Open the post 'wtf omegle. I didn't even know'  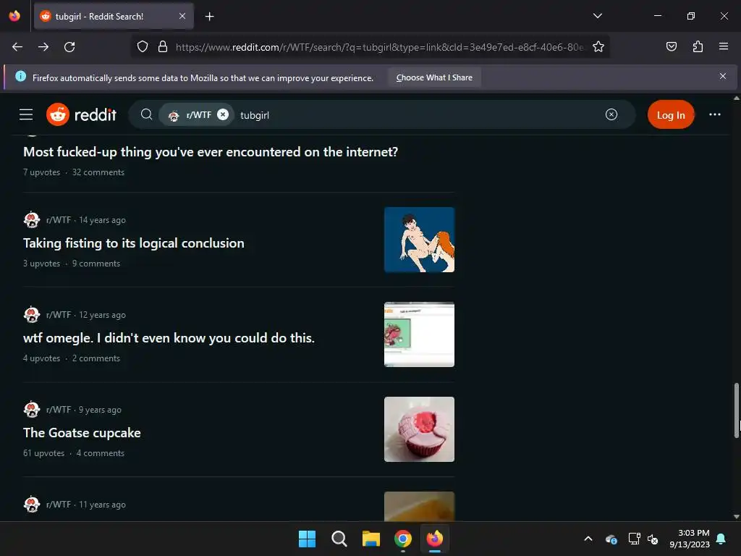click(x=169, y=338)
